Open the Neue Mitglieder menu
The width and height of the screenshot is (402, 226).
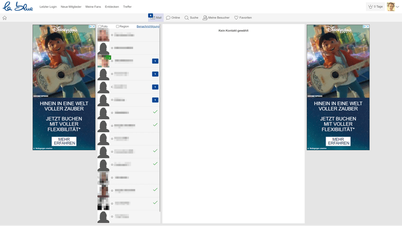click(x=71, y=7)
